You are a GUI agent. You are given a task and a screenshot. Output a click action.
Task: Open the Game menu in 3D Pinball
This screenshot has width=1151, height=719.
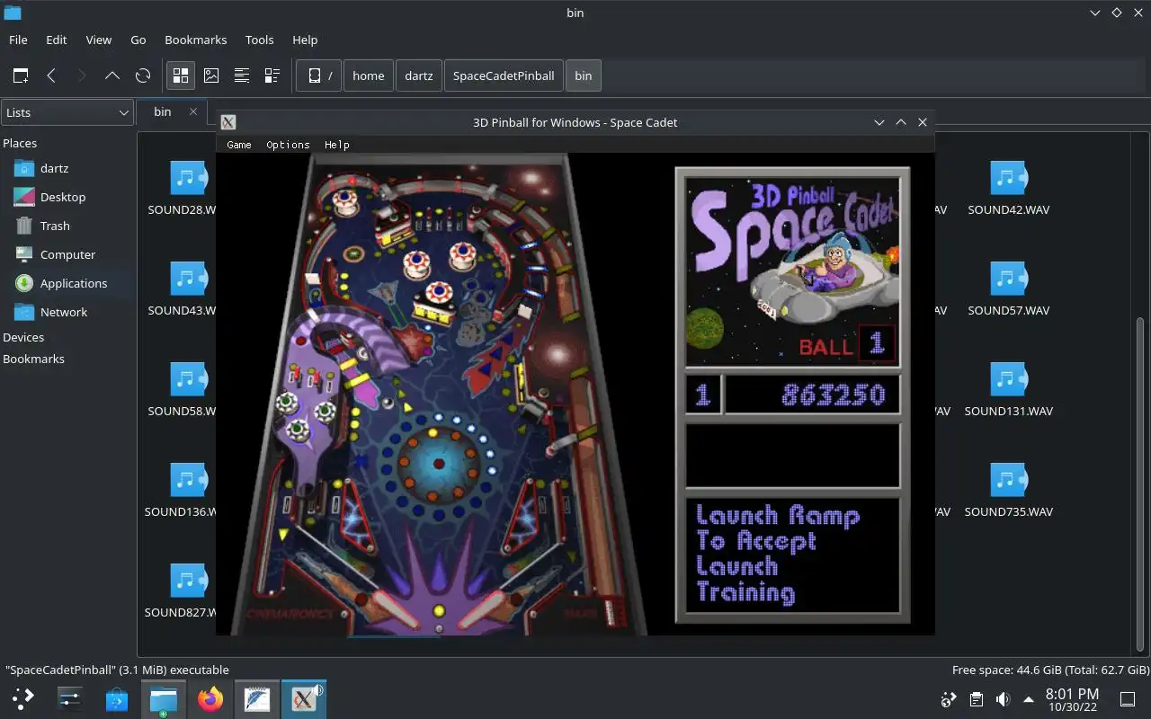tap(239, 144)
